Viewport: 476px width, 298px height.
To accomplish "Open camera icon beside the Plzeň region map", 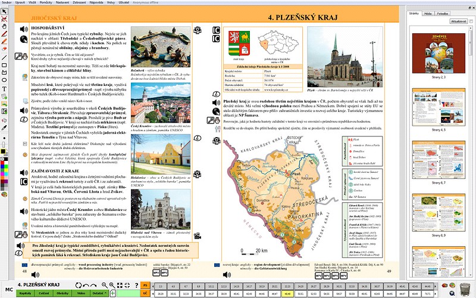I will (216, 140).
